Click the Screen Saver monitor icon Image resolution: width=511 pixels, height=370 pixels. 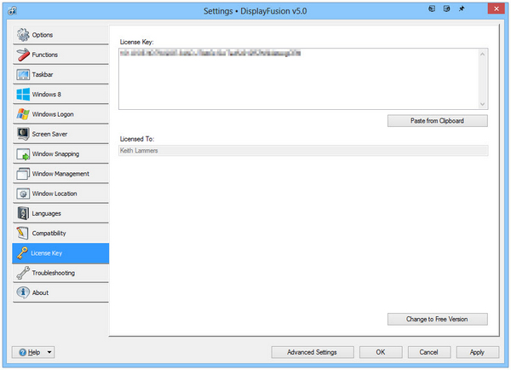point(23,134)
